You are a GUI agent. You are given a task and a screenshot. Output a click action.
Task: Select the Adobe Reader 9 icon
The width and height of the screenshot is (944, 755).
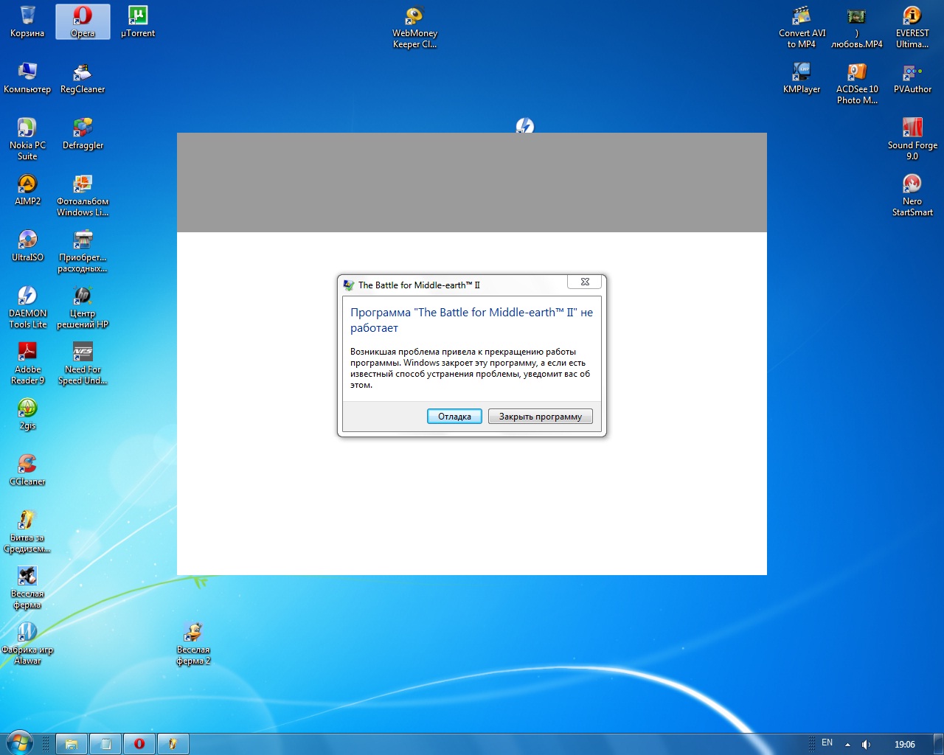point(27,363)
